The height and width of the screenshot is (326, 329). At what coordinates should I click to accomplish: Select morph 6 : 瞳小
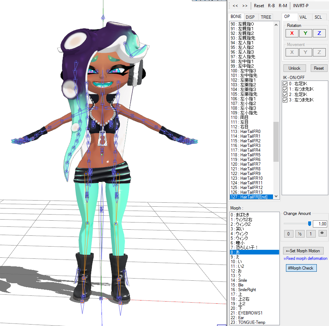click(x=254, y=243)
